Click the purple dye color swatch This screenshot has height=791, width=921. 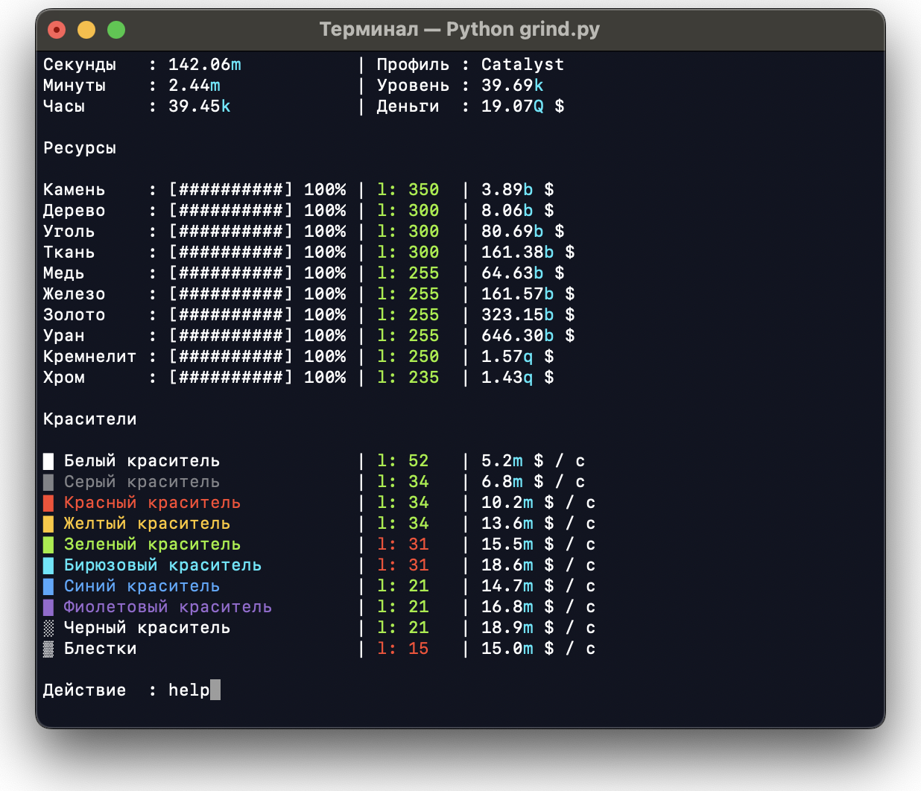[48, 607]
